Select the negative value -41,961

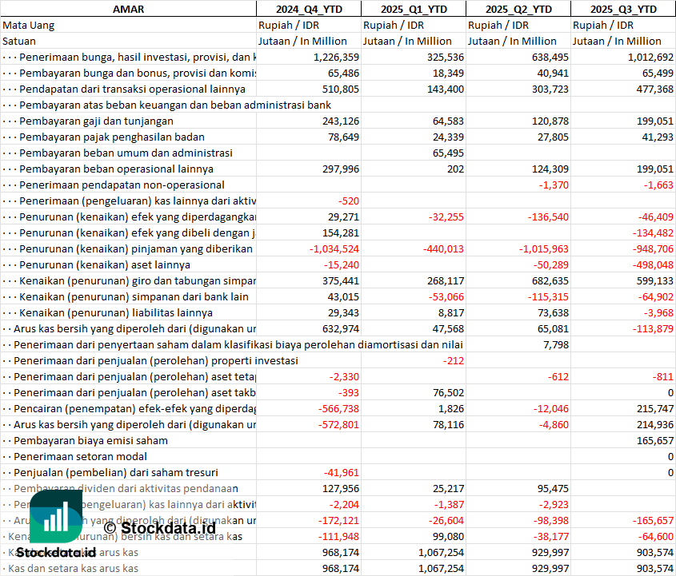342,472
